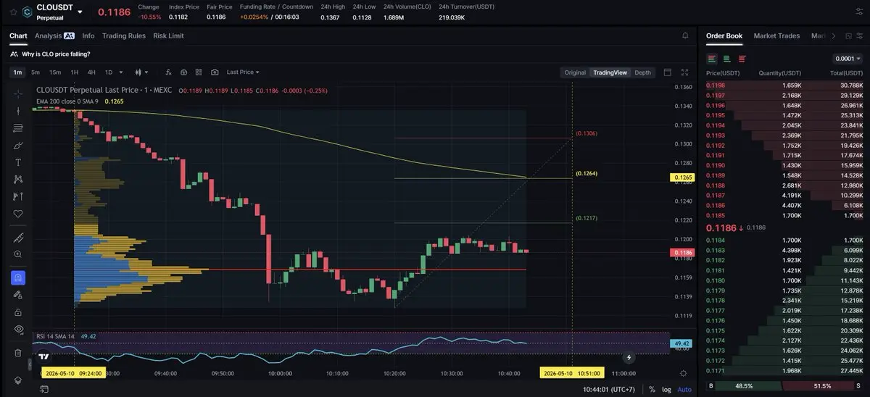The width and height of the screenshot is (870, 397).
Task: Toggle log scale button
Action: 667,390
